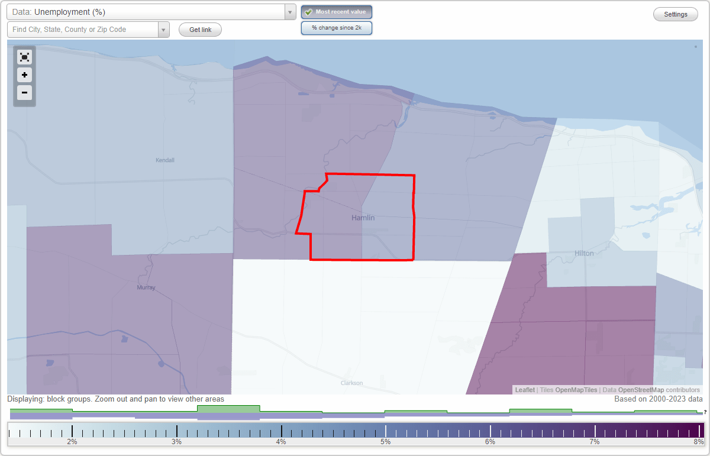Viewport: 710px width, 456px height.
Task: Zoom in using the plus control
Action: coord(24,75)
